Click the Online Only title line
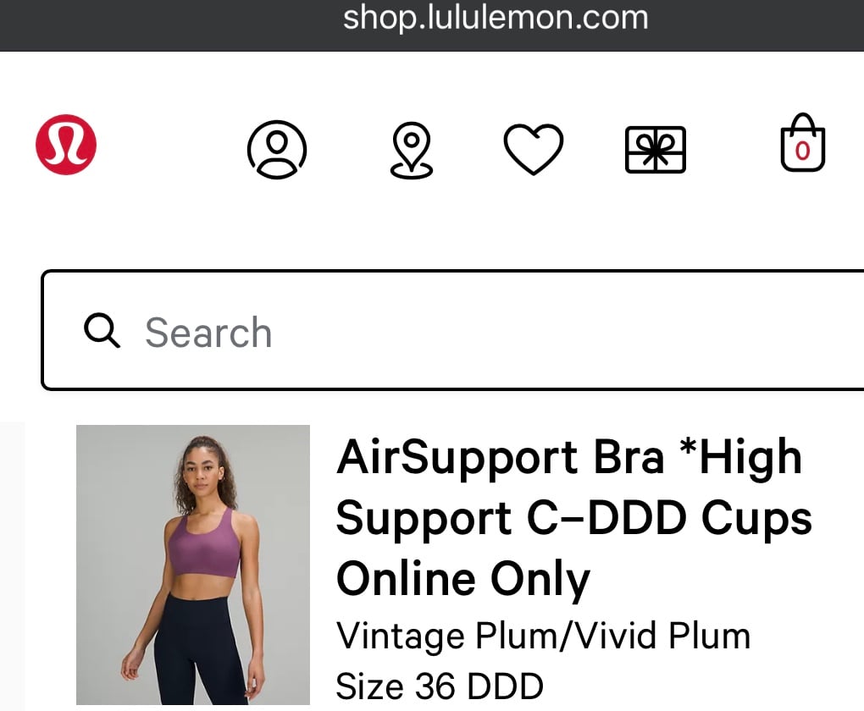The height and width of the screenshot is (711, 864). coord(463,579)
